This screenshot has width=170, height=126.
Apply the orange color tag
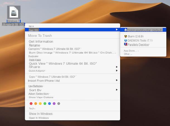tap(36, 103)
